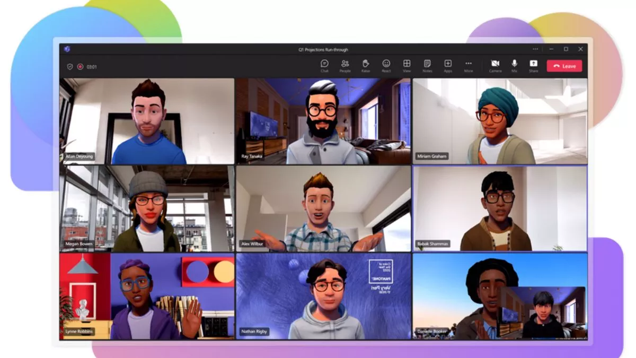This screenshot has width=636, height=358.
Task: Leave the meeting
Action: 564,66
